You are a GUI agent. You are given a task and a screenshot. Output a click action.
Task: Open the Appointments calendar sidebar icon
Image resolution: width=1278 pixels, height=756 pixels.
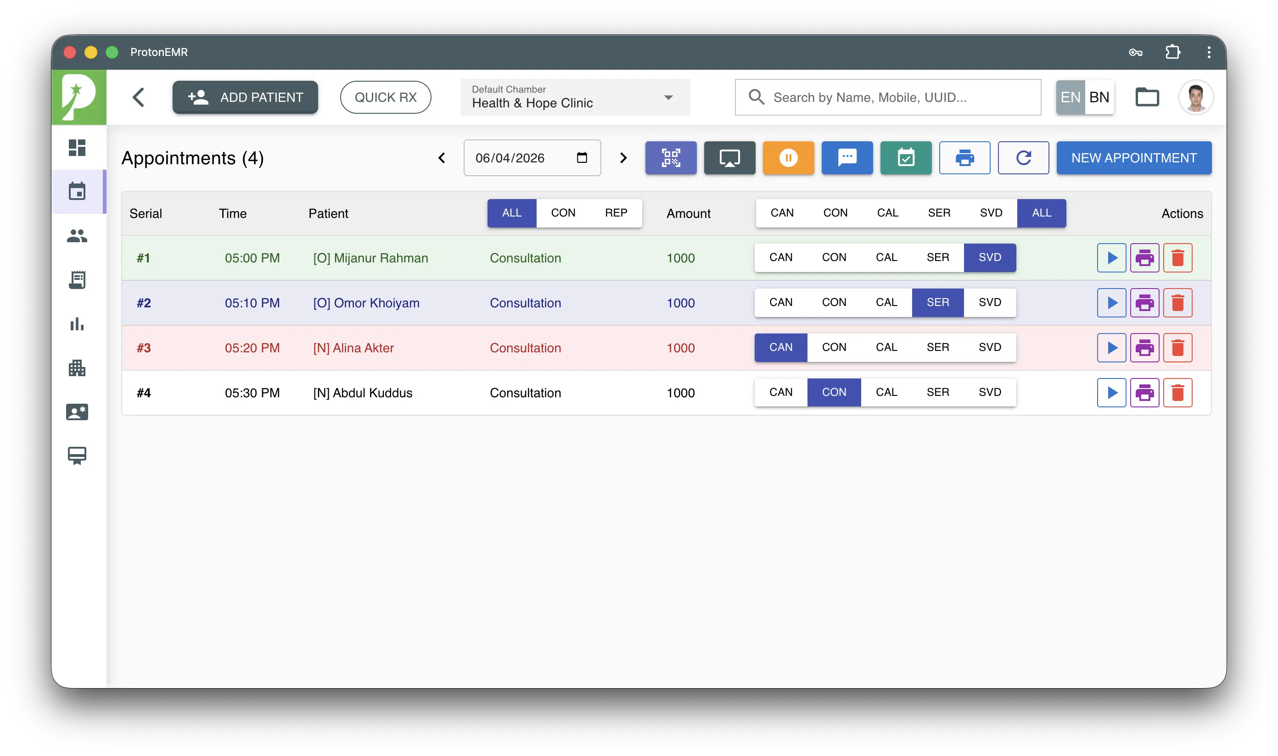point(77,192)
